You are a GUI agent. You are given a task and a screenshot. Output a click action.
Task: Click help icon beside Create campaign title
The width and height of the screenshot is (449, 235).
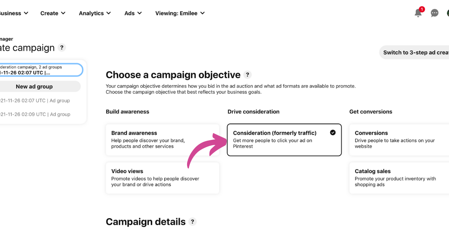tap(62, 48)
